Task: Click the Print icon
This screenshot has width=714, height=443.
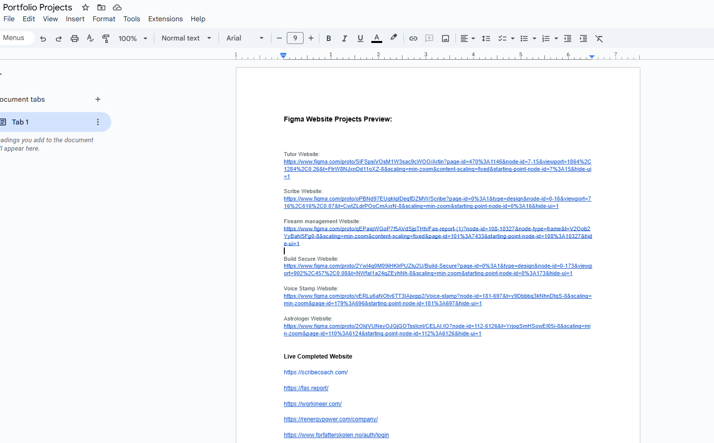Action: 75,39
